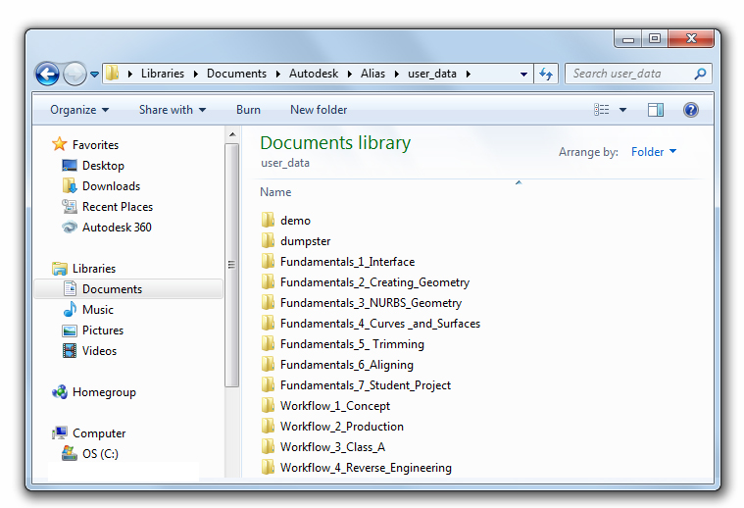Image resolution: width=744 pixels, height=508 pixels.
Task: Select Autodesk in the address path
Action: [313, 74]
